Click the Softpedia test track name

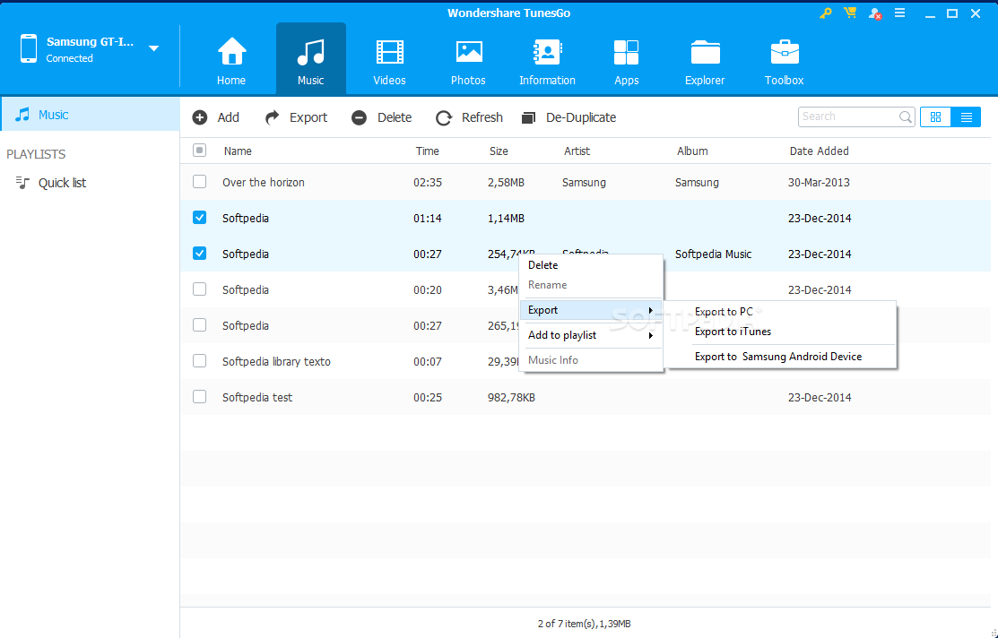tap(257, 398)
